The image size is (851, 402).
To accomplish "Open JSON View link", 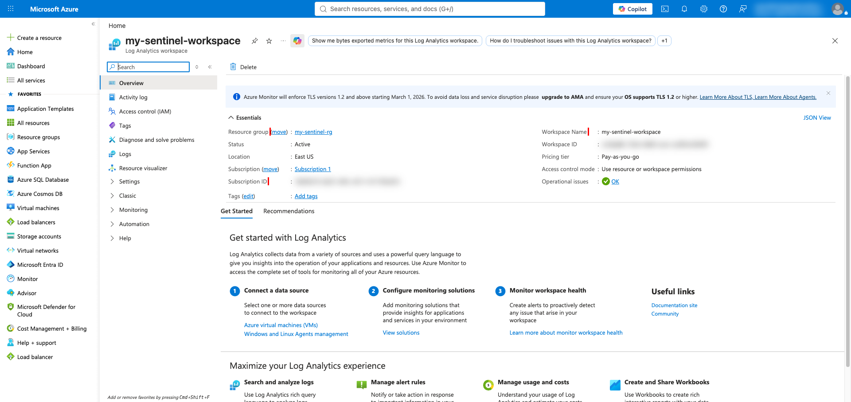I will 817,117.
